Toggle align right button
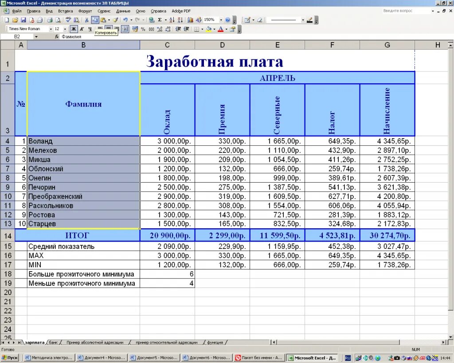 click(x=117, y=27)
